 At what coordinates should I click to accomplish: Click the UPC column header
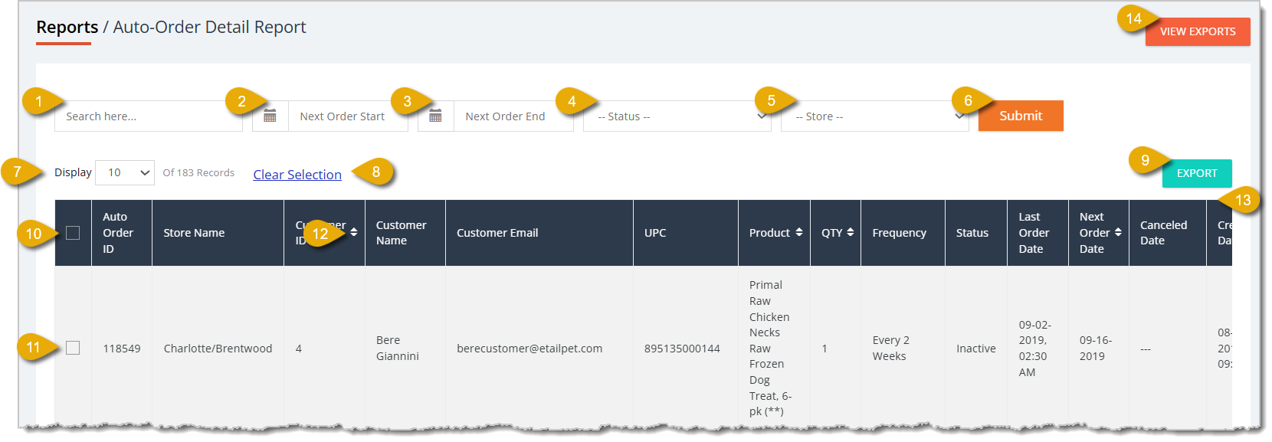pyautogui.click(x=686, y=233)
